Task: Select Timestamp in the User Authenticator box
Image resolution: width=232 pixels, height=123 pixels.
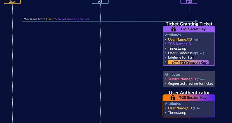Action: pos(177,113)
